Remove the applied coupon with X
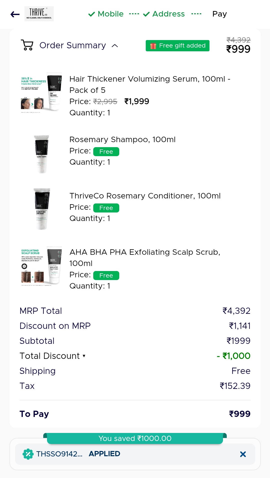Viewport: 270px width, 478px height. click(243, 454)
